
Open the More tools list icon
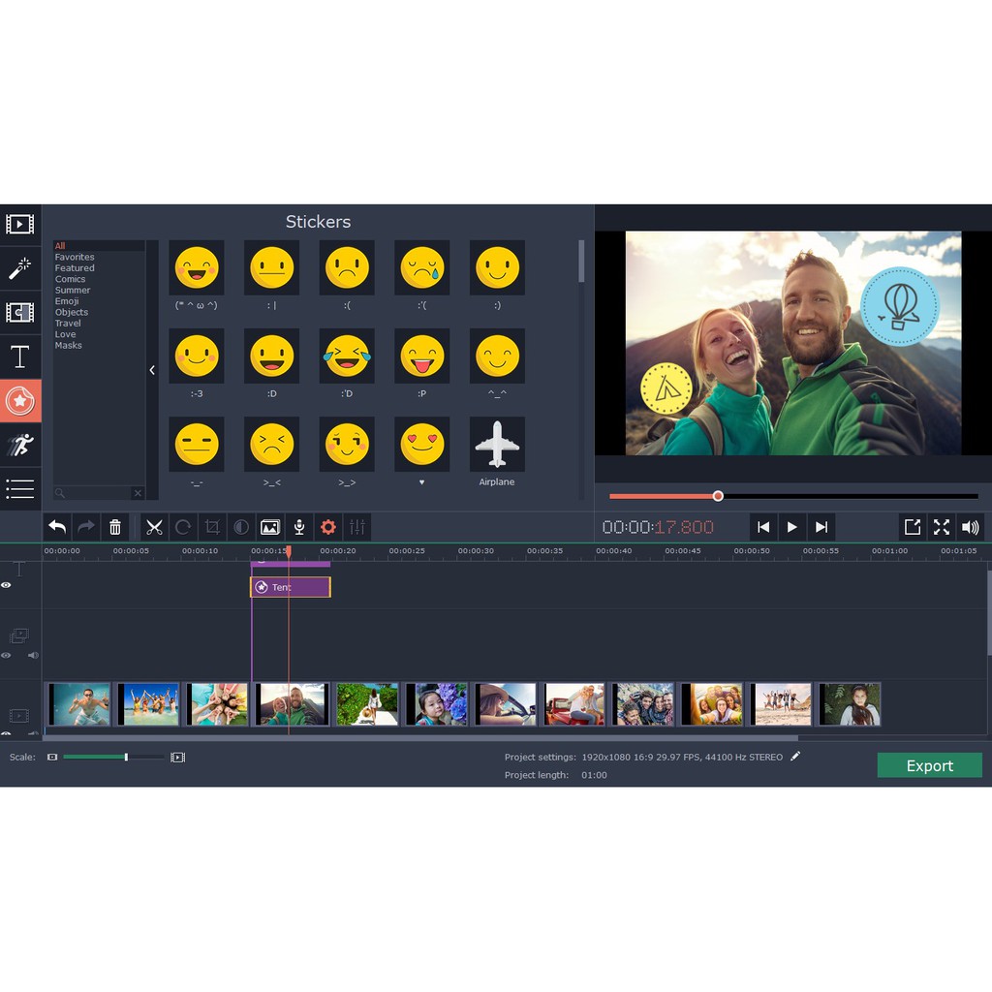pyautogui.click(x=19, y=488)
